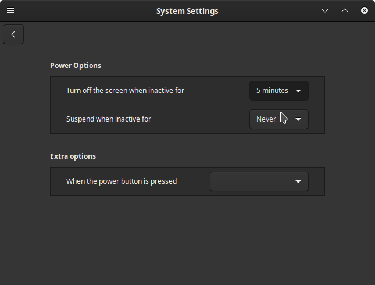Open the hamburger menu in the title bar
This screenshot has width=375, height=285.
(x=10, y=10)
